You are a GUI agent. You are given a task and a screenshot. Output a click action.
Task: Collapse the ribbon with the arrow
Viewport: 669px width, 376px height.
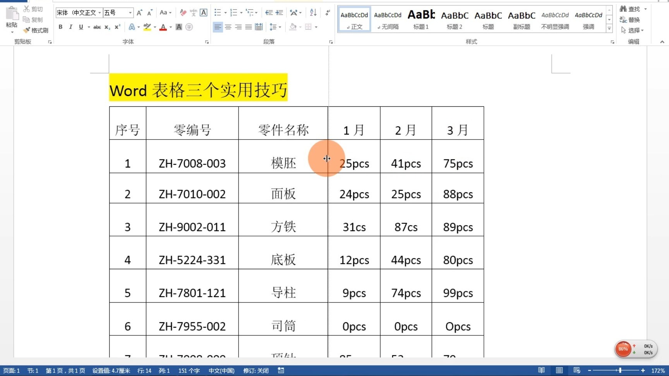pyautogui.click(x=662, y=42)
